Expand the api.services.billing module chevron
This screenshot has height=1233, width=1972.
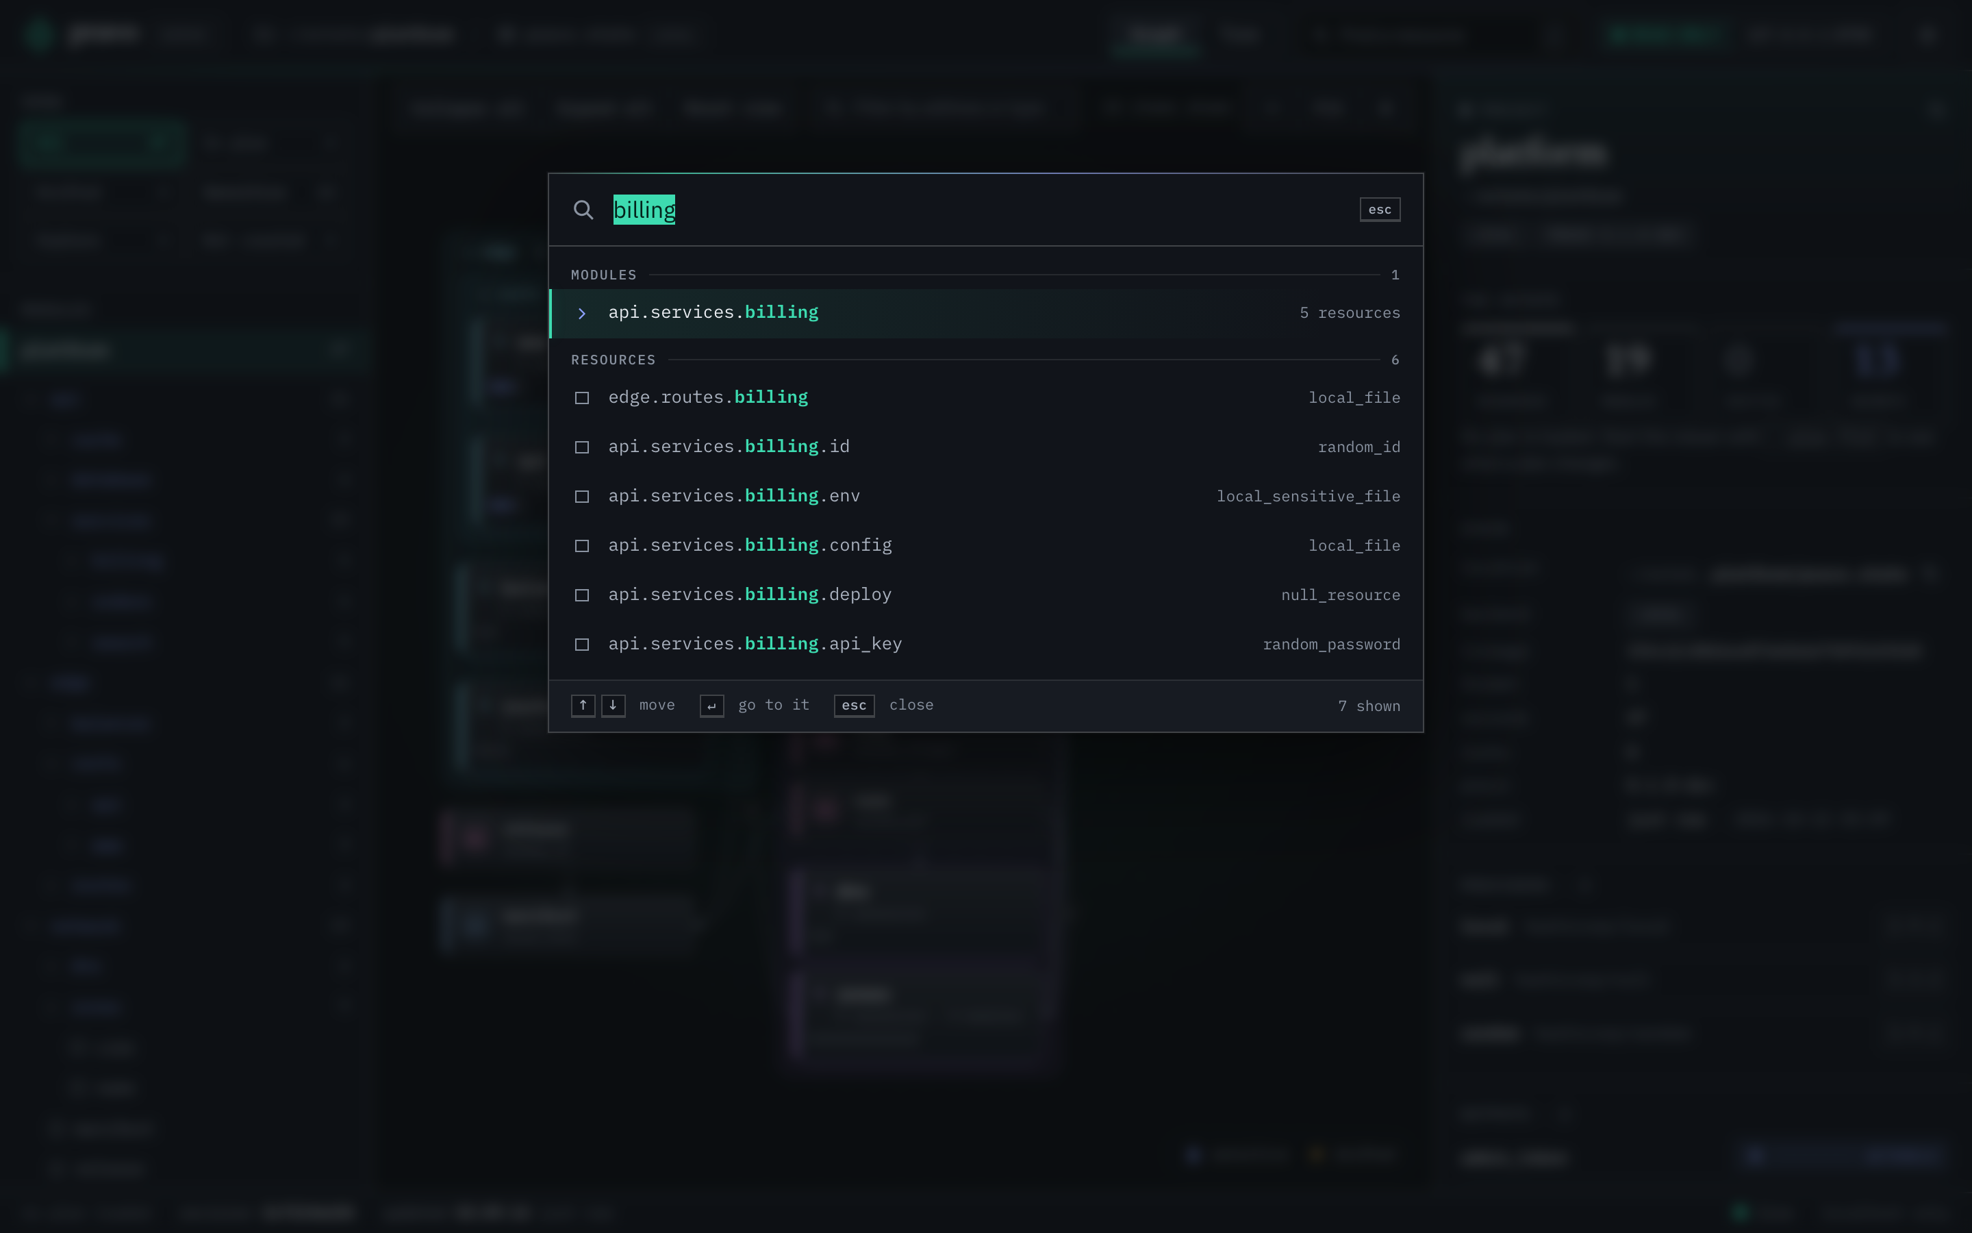582,313
